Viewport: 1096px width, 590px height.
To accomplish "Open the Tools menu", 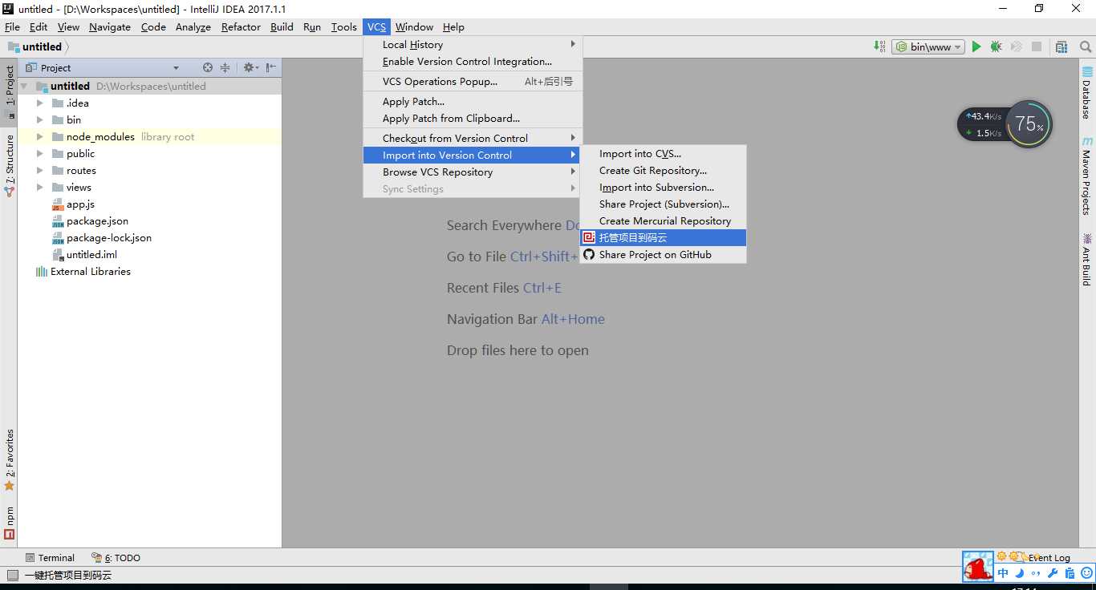I will pyautogui.click(x=343, y=26).
